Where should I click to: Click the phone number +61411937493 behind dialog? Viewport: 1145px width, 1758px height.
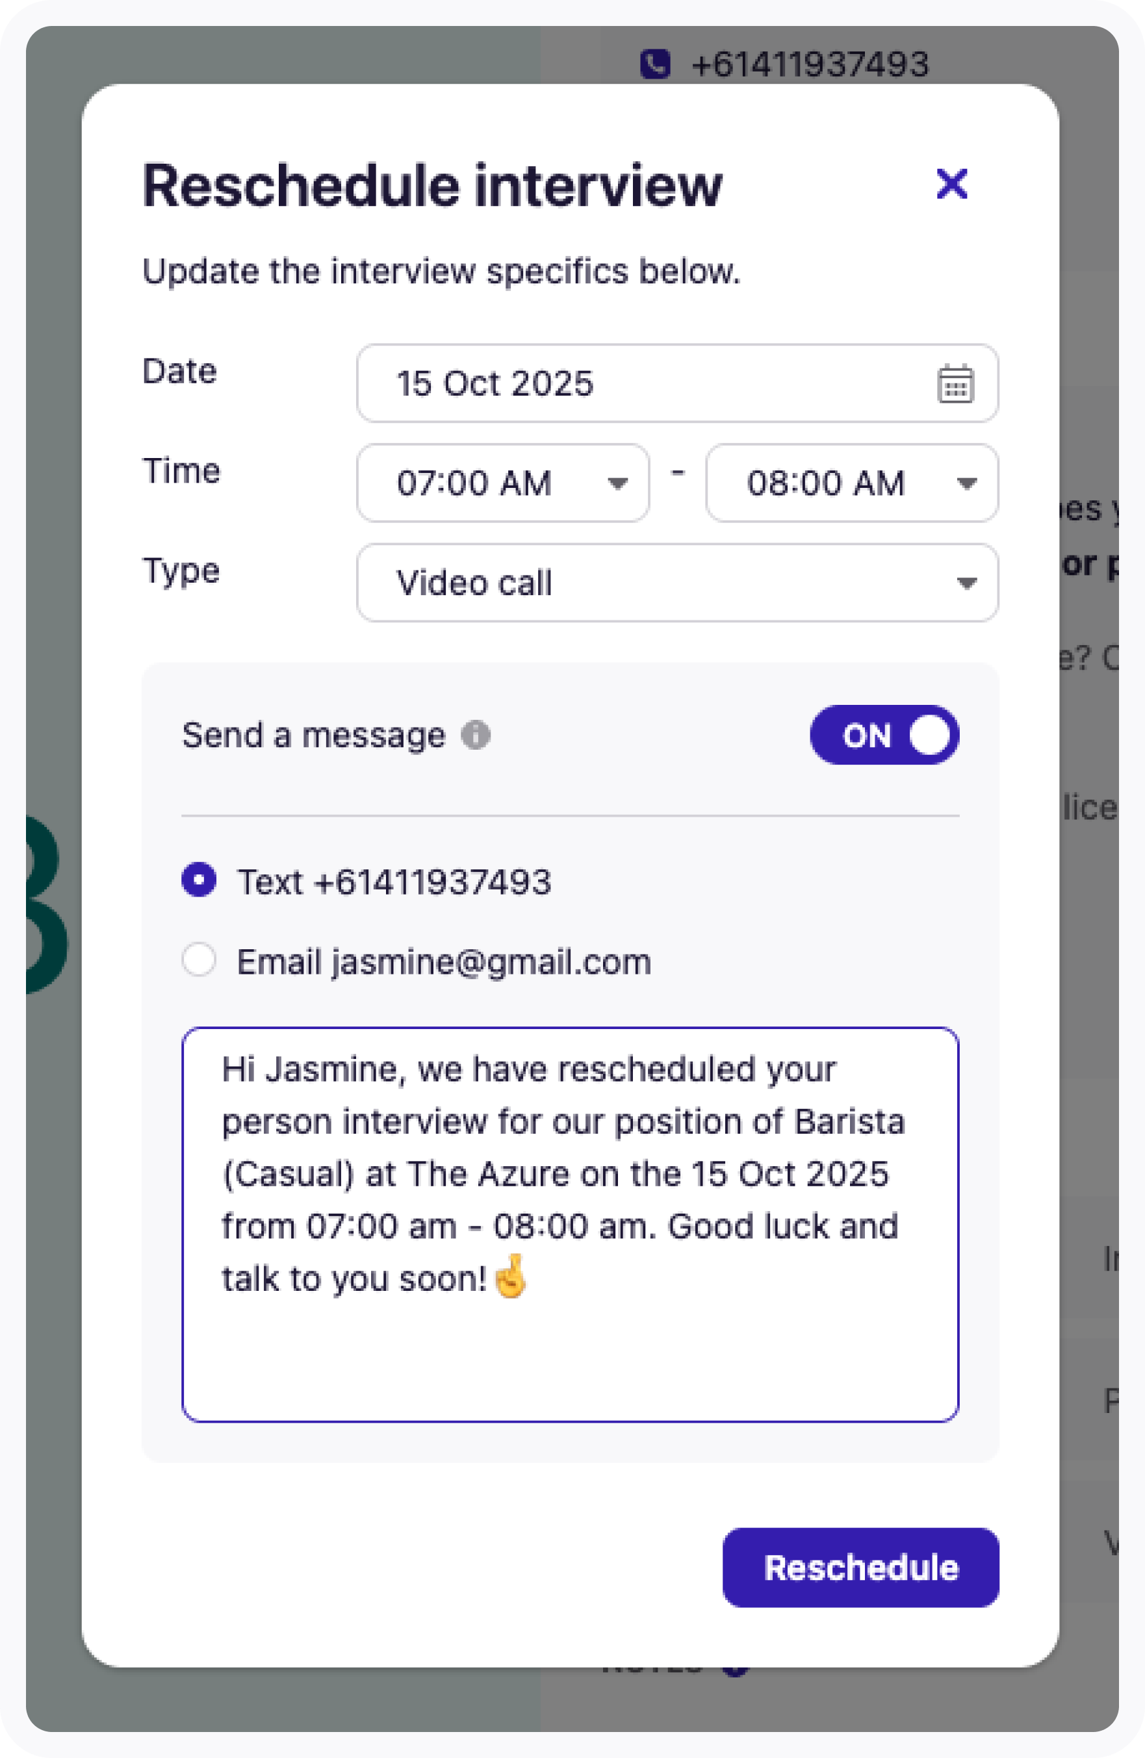[x=810, y=64]
